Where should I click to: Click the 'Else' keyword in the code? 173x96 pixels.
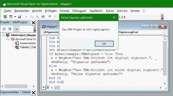point(53,66)
